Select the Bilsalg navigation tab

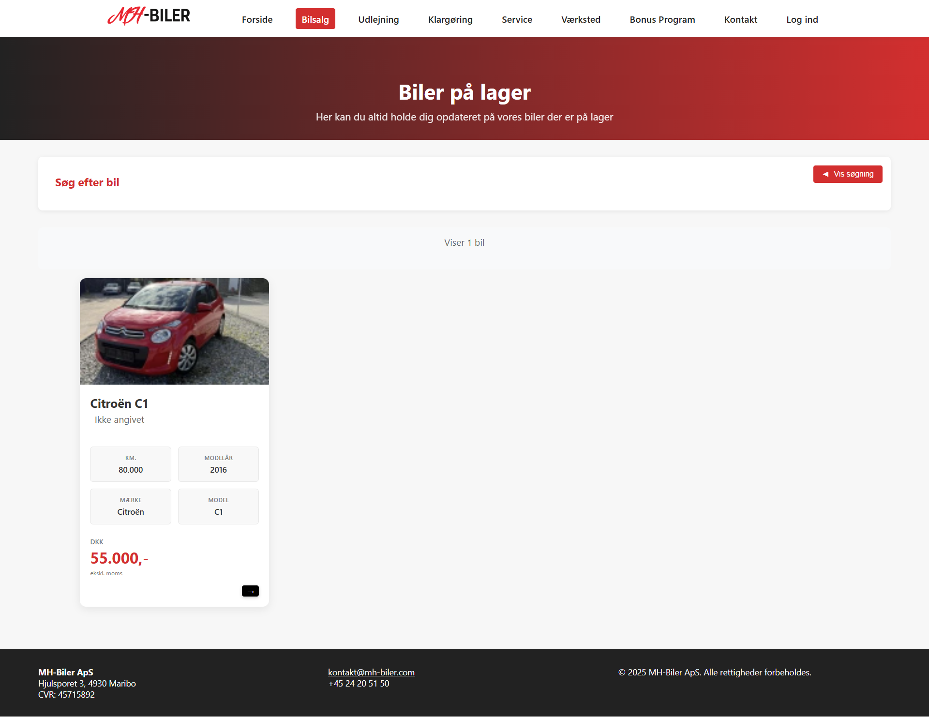point(315,19)
